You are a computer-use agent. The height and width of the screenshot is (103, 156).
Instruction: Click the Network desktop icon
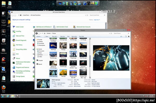click(4, 32)
